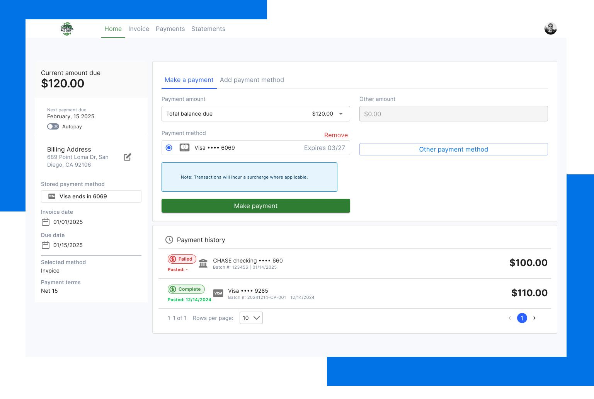Open the Invoice navigation tab
The width and height of the screenshot is (594, 399).
[x=139, y=29]
